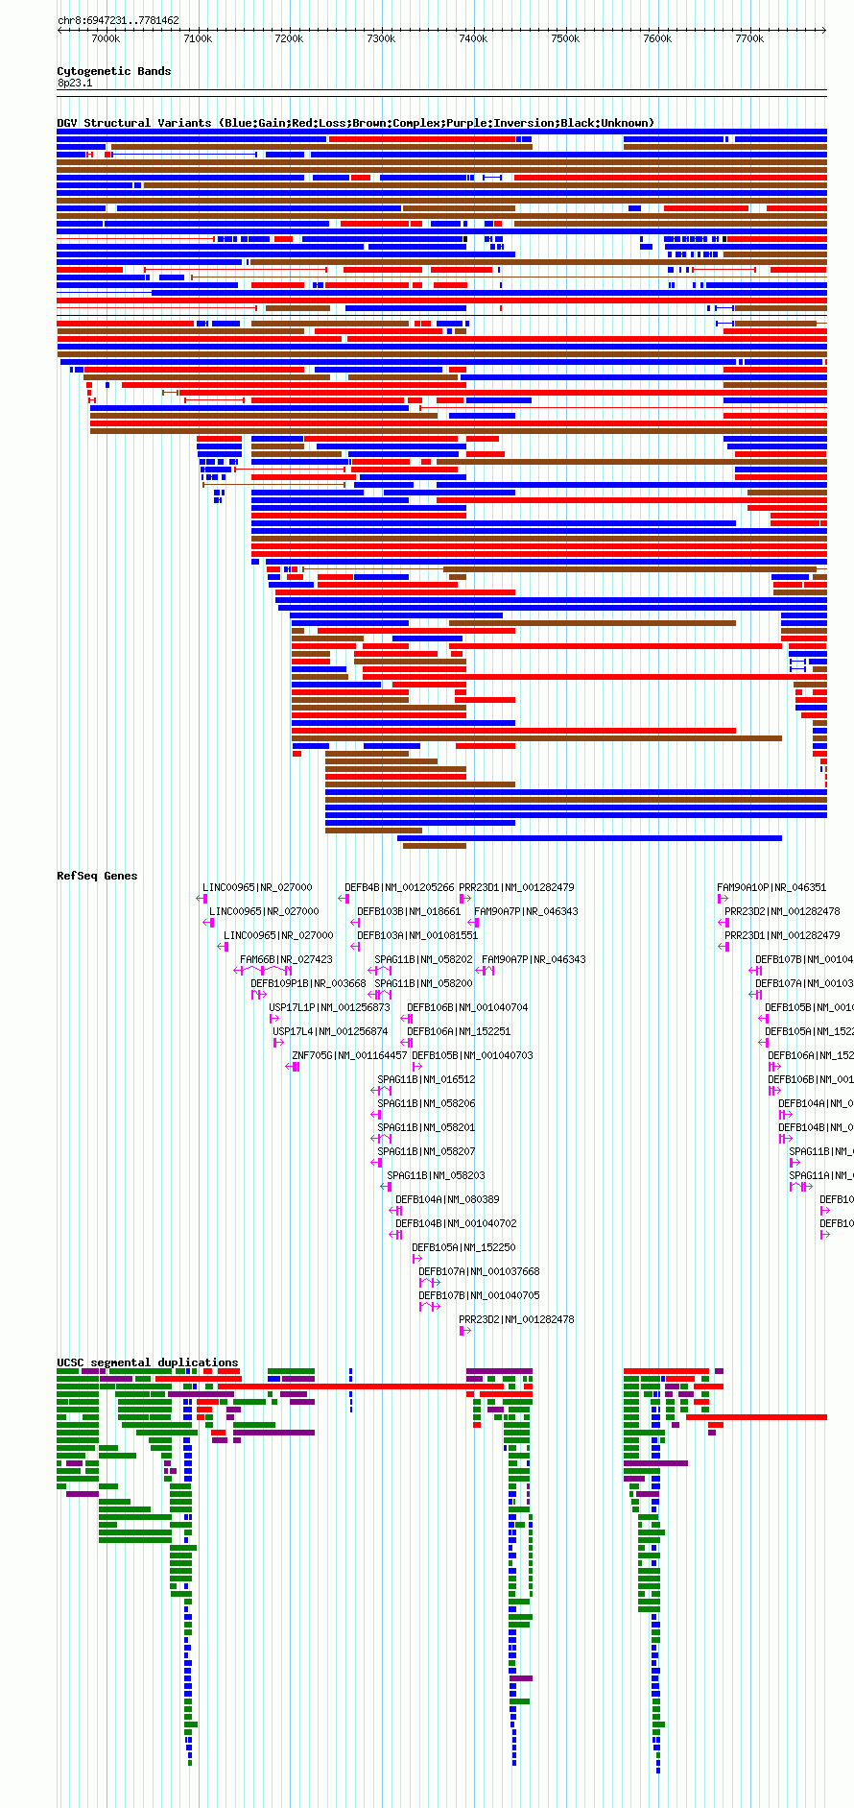Image resolution: width=854 pixels, height=1808 pixels.
Task: Click the 7100k ruler tick label
Action: tap(198, 38)
